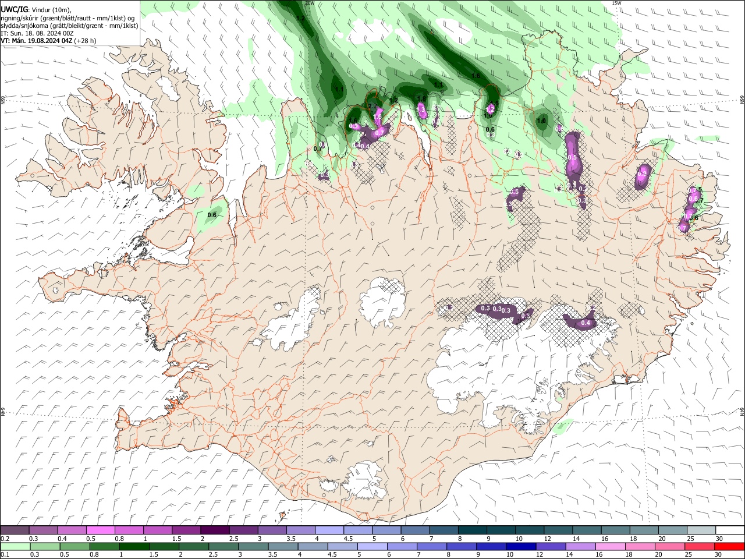Click the 0.4 snow value on the southeast highlands patch
Image resolution: width=745 pixels, height=559 pixels.
coord(586,323)
